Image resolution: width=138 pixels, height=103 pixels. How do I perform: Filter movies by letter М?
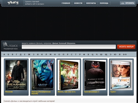coord(51,54)
